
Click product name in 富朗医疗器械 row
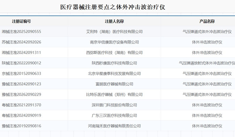[x=207, y=84]
